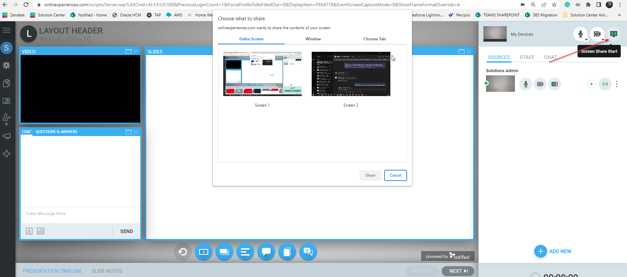Viewport: 627px width, 277px height.
Task: Click the video panel button in bottom dock
Action: (204, 252)
